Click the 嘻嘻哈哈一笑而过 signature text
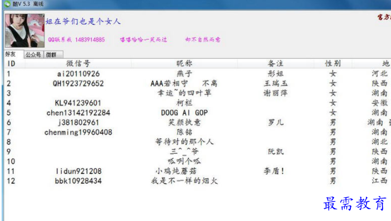This screenshot has height=221, width=391. coord(143,39)
